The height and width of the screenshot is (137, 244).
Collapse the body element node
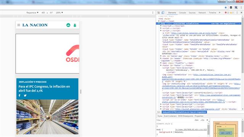coord(159,24)
